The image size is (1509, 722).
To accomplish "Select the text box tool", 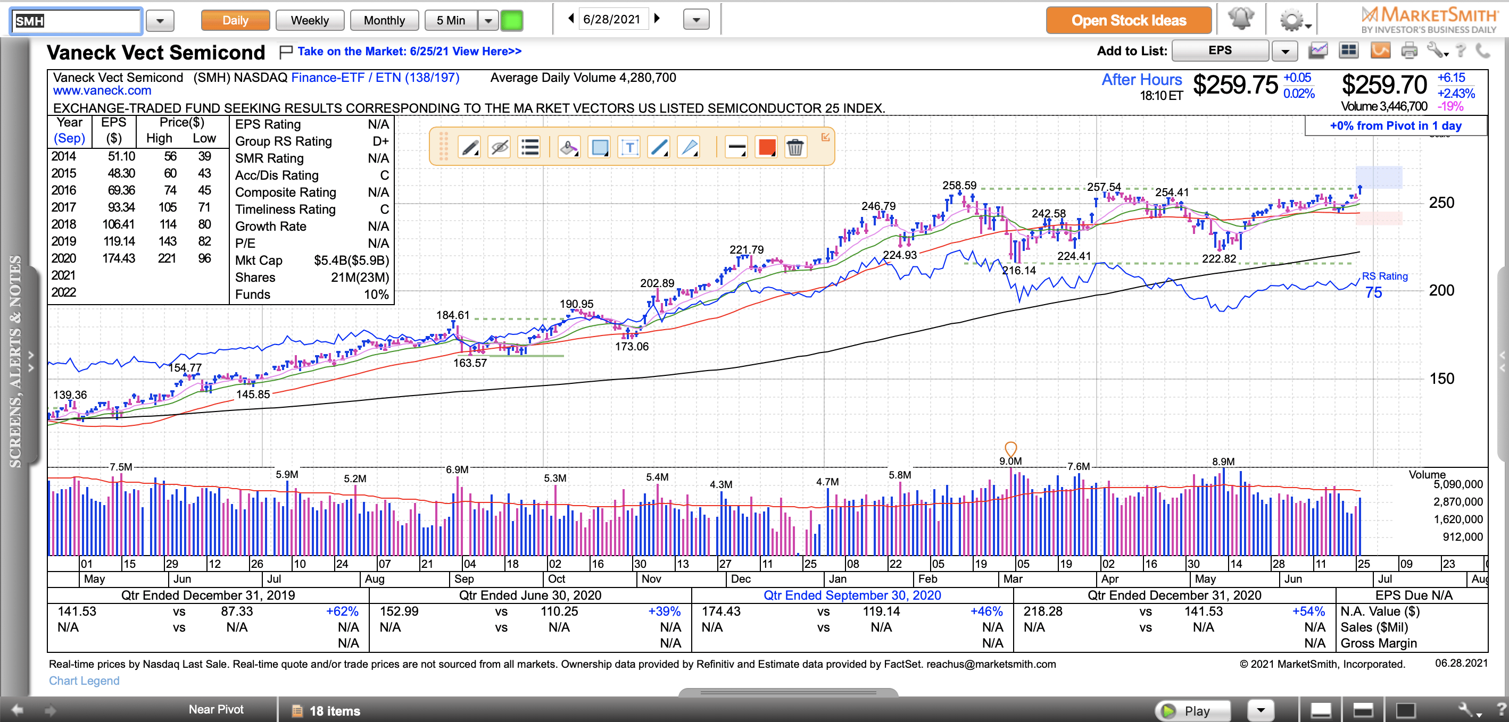I will 629,147.
